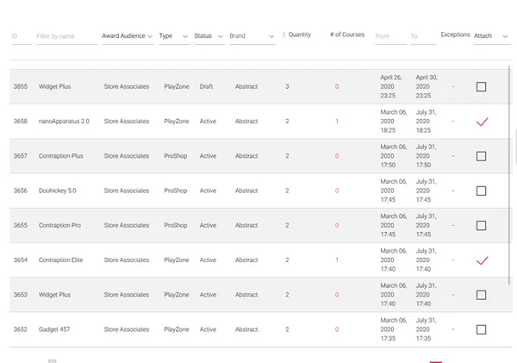Click the table's vertical scrollbar
517x363 pixels.
(x=509, y=175)
